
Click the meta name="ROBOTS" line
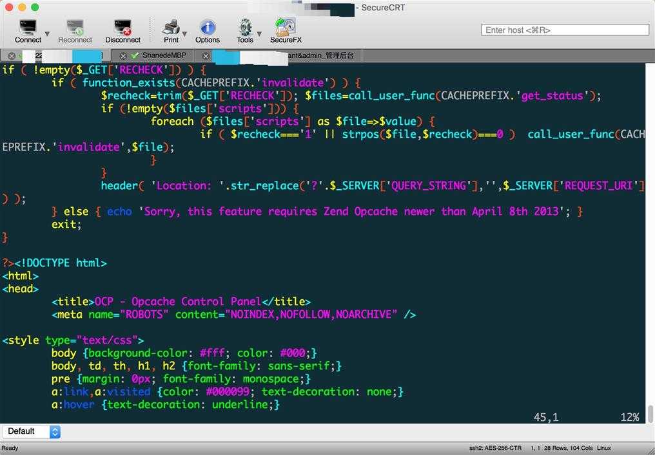[x=234, y=315]
